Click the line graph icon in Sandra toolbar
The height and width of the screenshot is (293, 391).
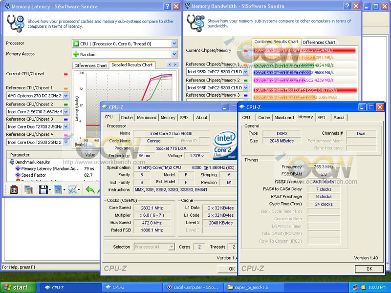(72, 190)
